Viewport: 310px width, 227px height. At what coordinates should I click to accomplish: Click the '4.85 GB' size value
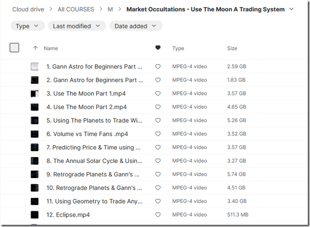tap(236, 107)
